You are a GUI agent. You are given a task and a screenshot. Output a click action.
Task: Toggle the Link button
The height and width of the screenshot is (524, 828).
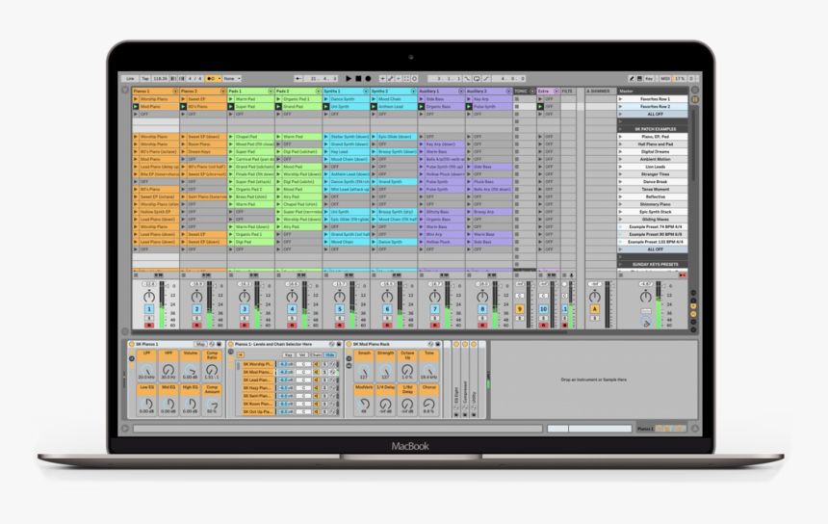tap(130, 78)
